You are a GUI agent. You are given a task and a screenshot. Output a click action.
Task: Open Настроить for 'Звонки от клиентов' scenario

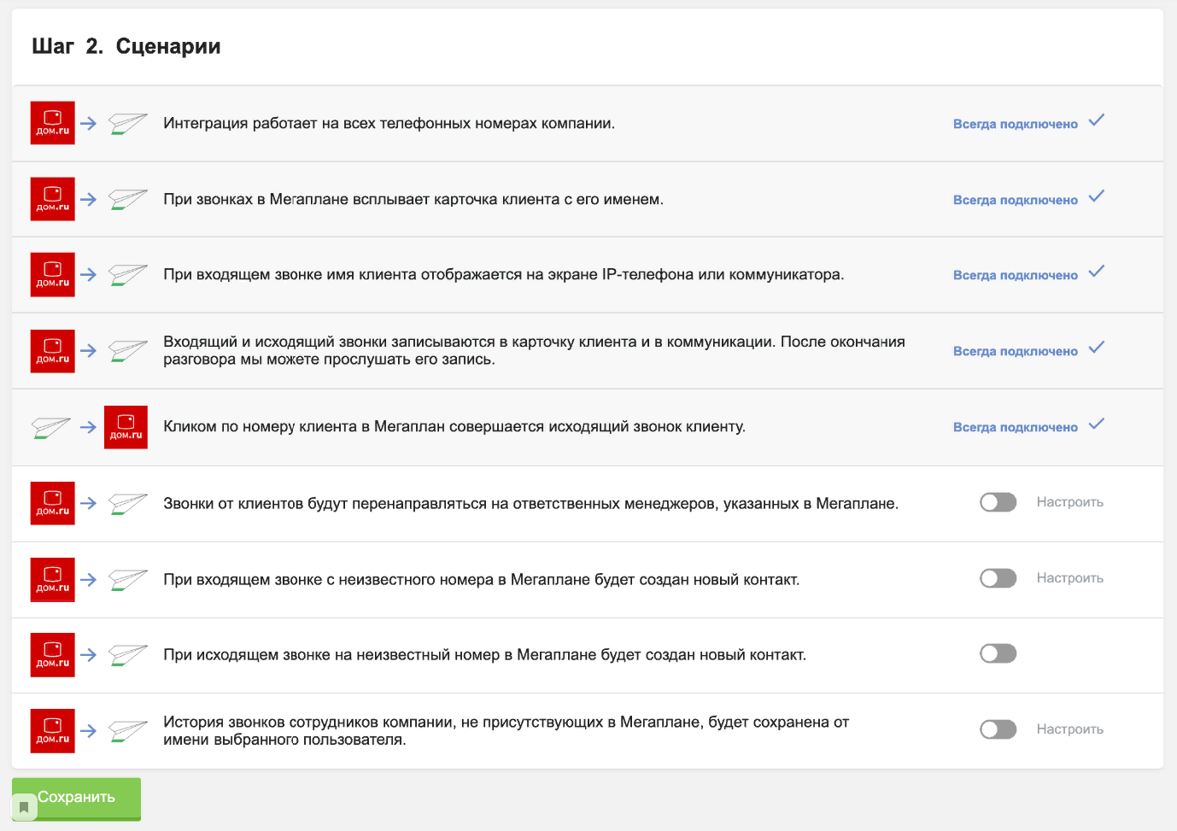pyautogui.click(x=1070, y=502)
